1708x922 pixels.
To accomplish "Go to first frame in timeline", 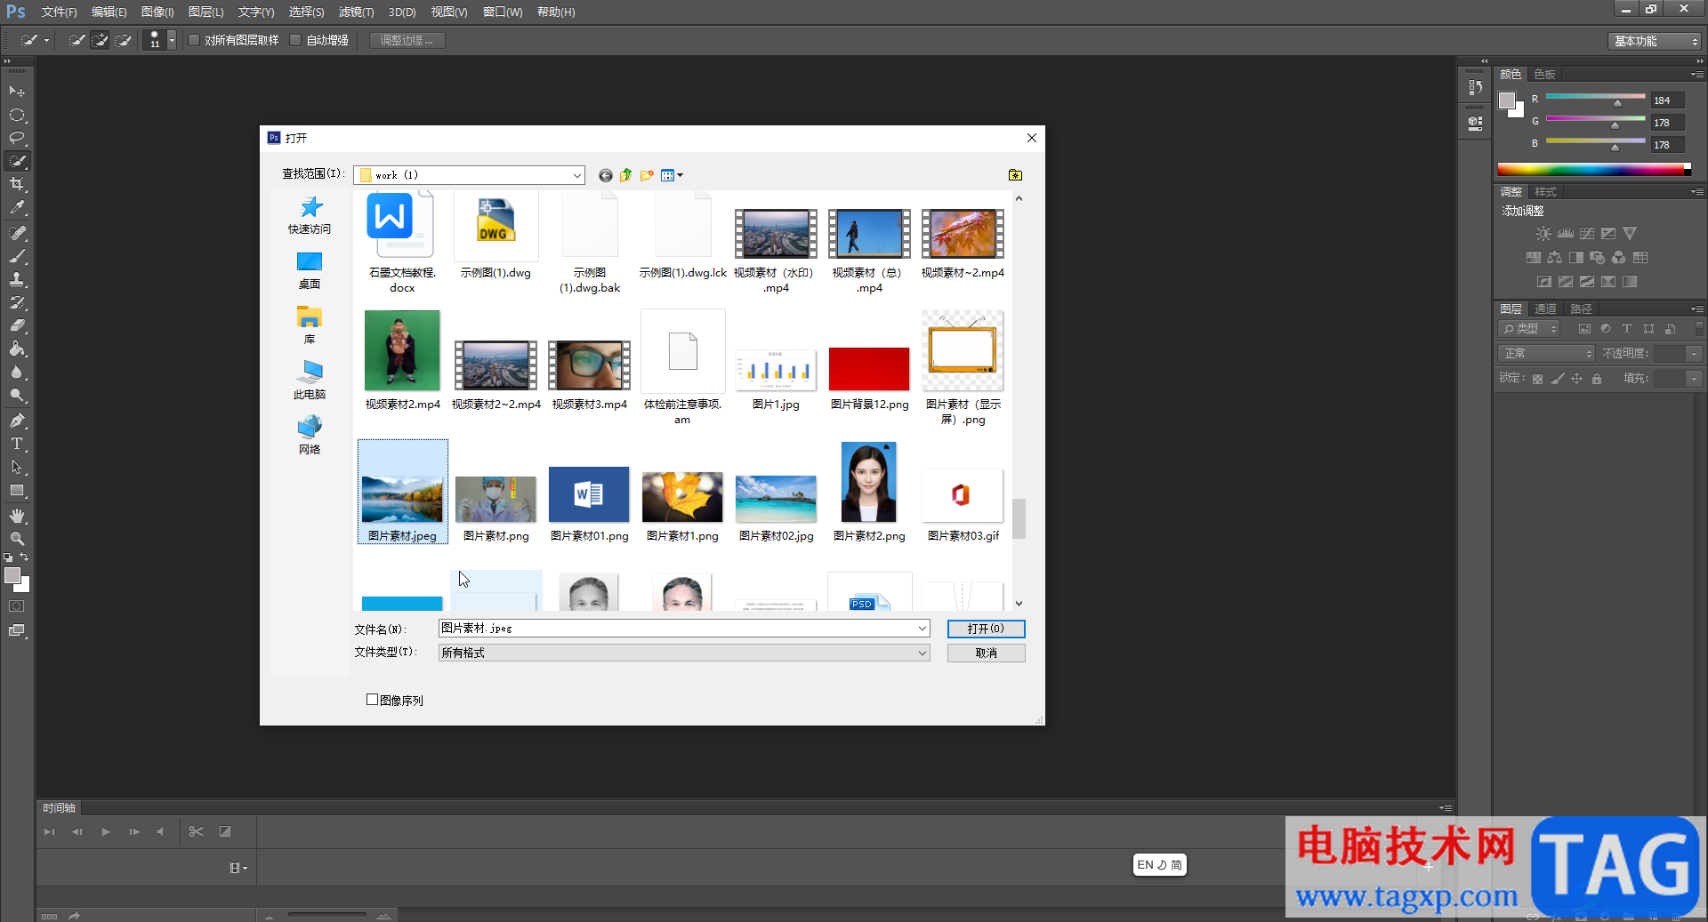I will pos(50,831).
